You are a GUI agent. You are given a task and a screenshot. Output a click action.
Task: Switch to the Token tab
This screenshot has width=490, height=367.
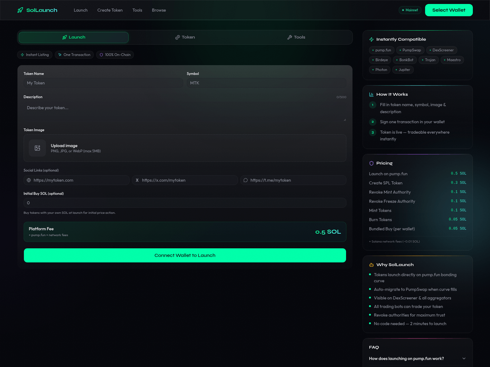(x=185, y=37)
